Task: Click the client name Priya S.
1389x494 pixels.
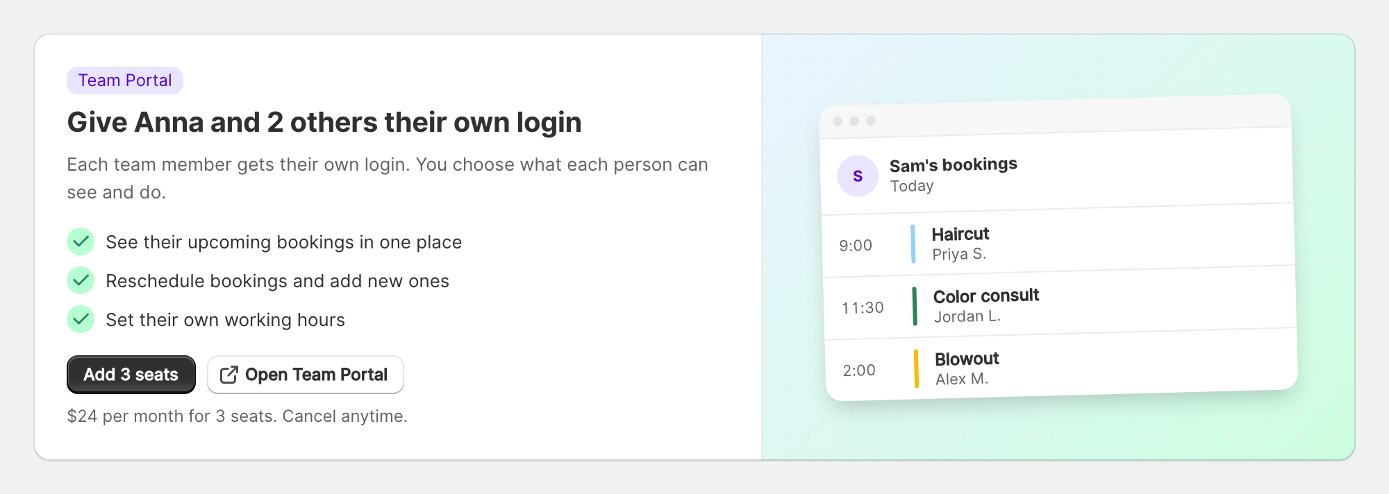Action: 959,255
